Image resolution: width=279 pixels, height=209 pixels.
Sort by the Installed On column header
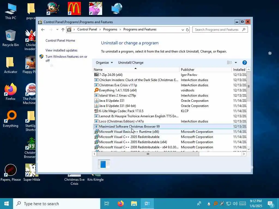coord(239,70)
